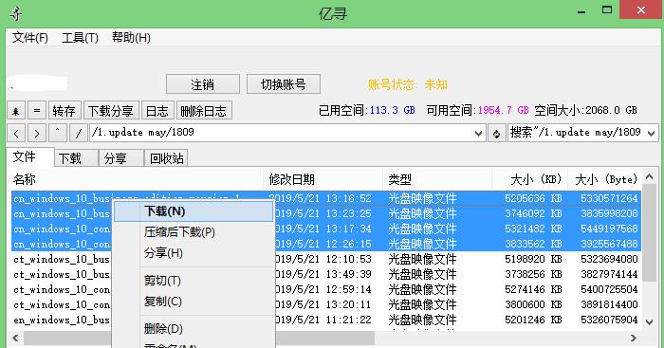Switch to the 回收站 tab

pyautogui.click(x=166, y=158)
